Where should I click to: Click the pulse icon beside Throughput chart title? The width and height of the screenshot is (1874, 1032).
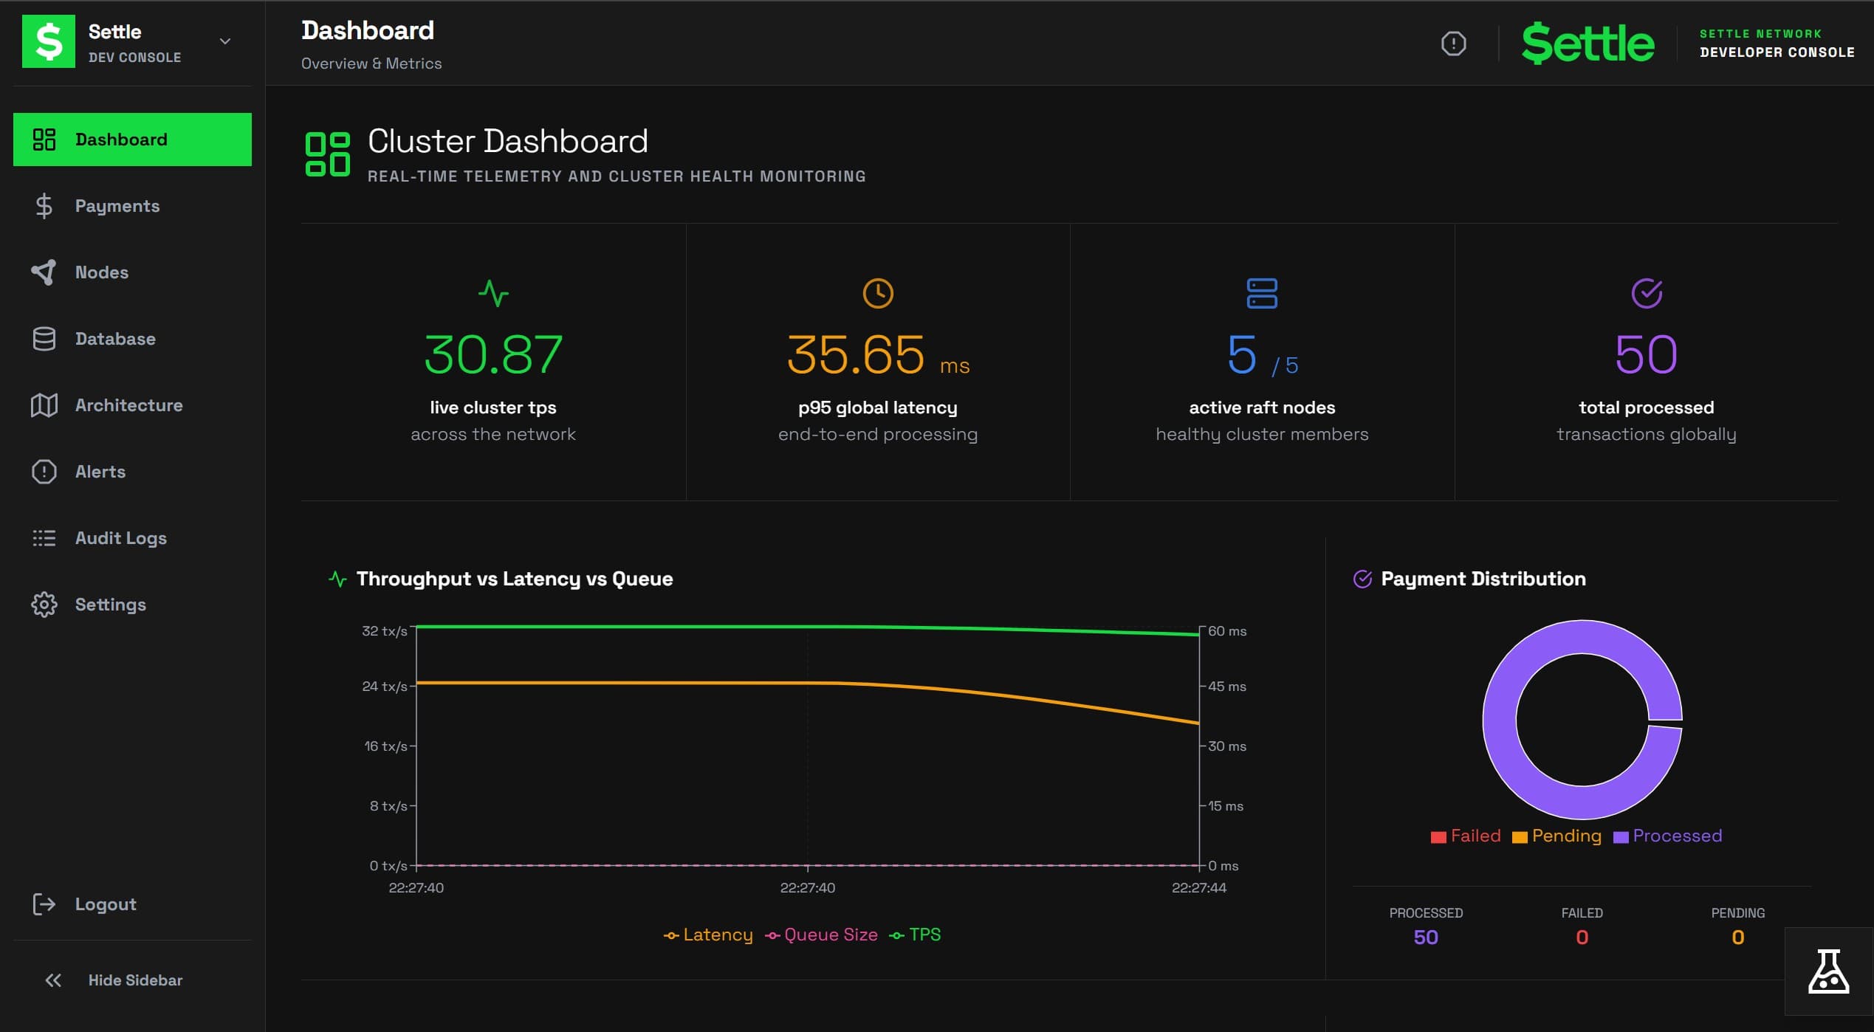337,579
